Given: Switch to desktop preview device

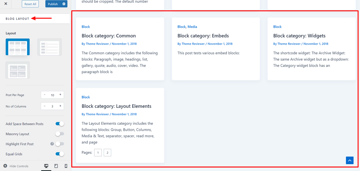Looking at the screenshot, I should [46, 166].
